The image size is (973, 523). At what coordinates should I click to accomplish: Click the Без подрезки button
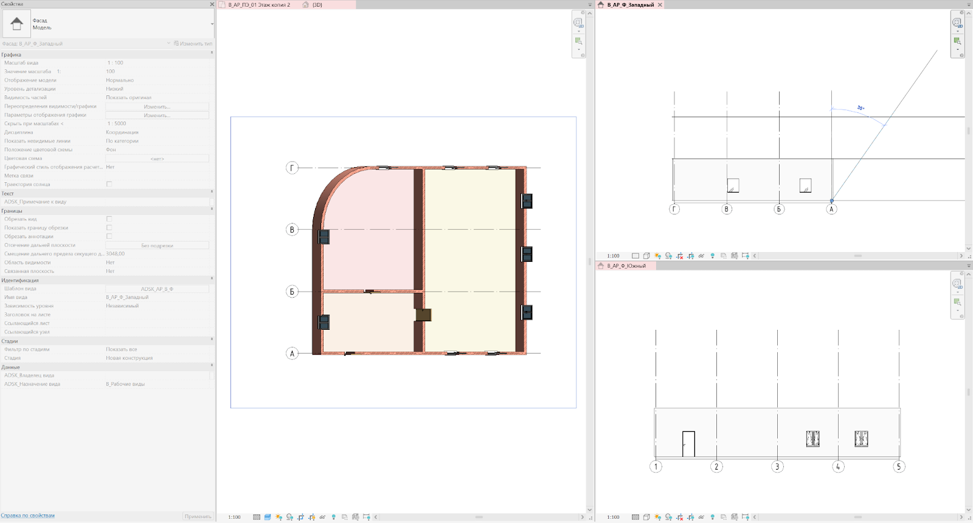click(157, 245)
